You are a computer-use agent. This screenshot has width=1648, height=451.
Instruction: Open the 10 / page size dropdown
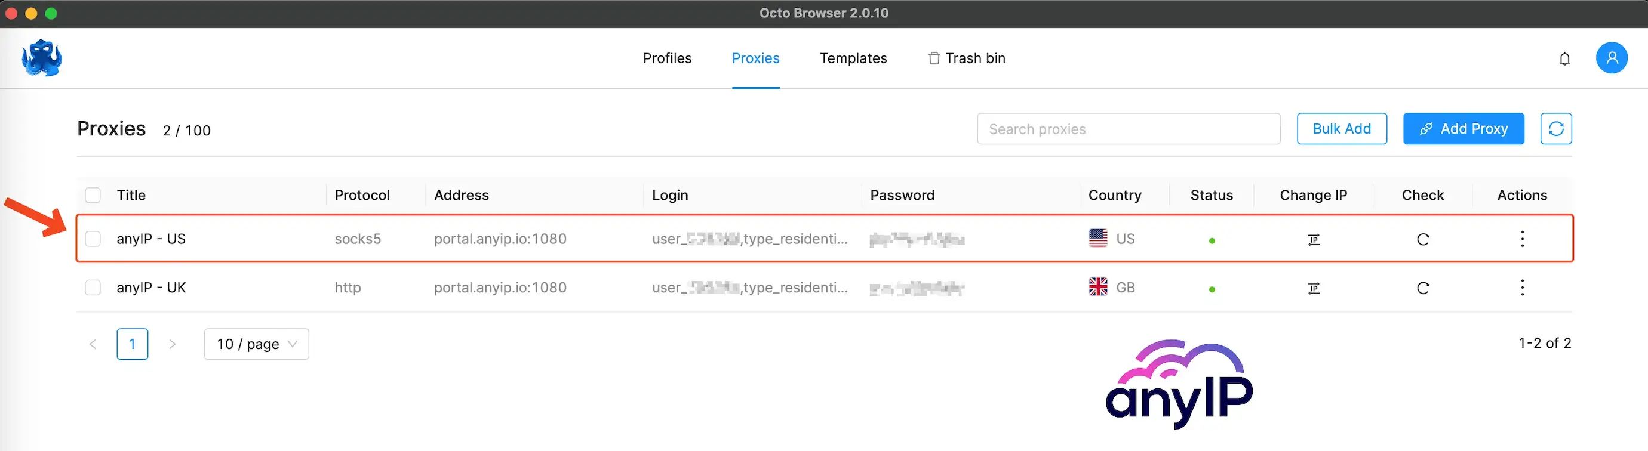pyautogui.click(x=257, y=344)
